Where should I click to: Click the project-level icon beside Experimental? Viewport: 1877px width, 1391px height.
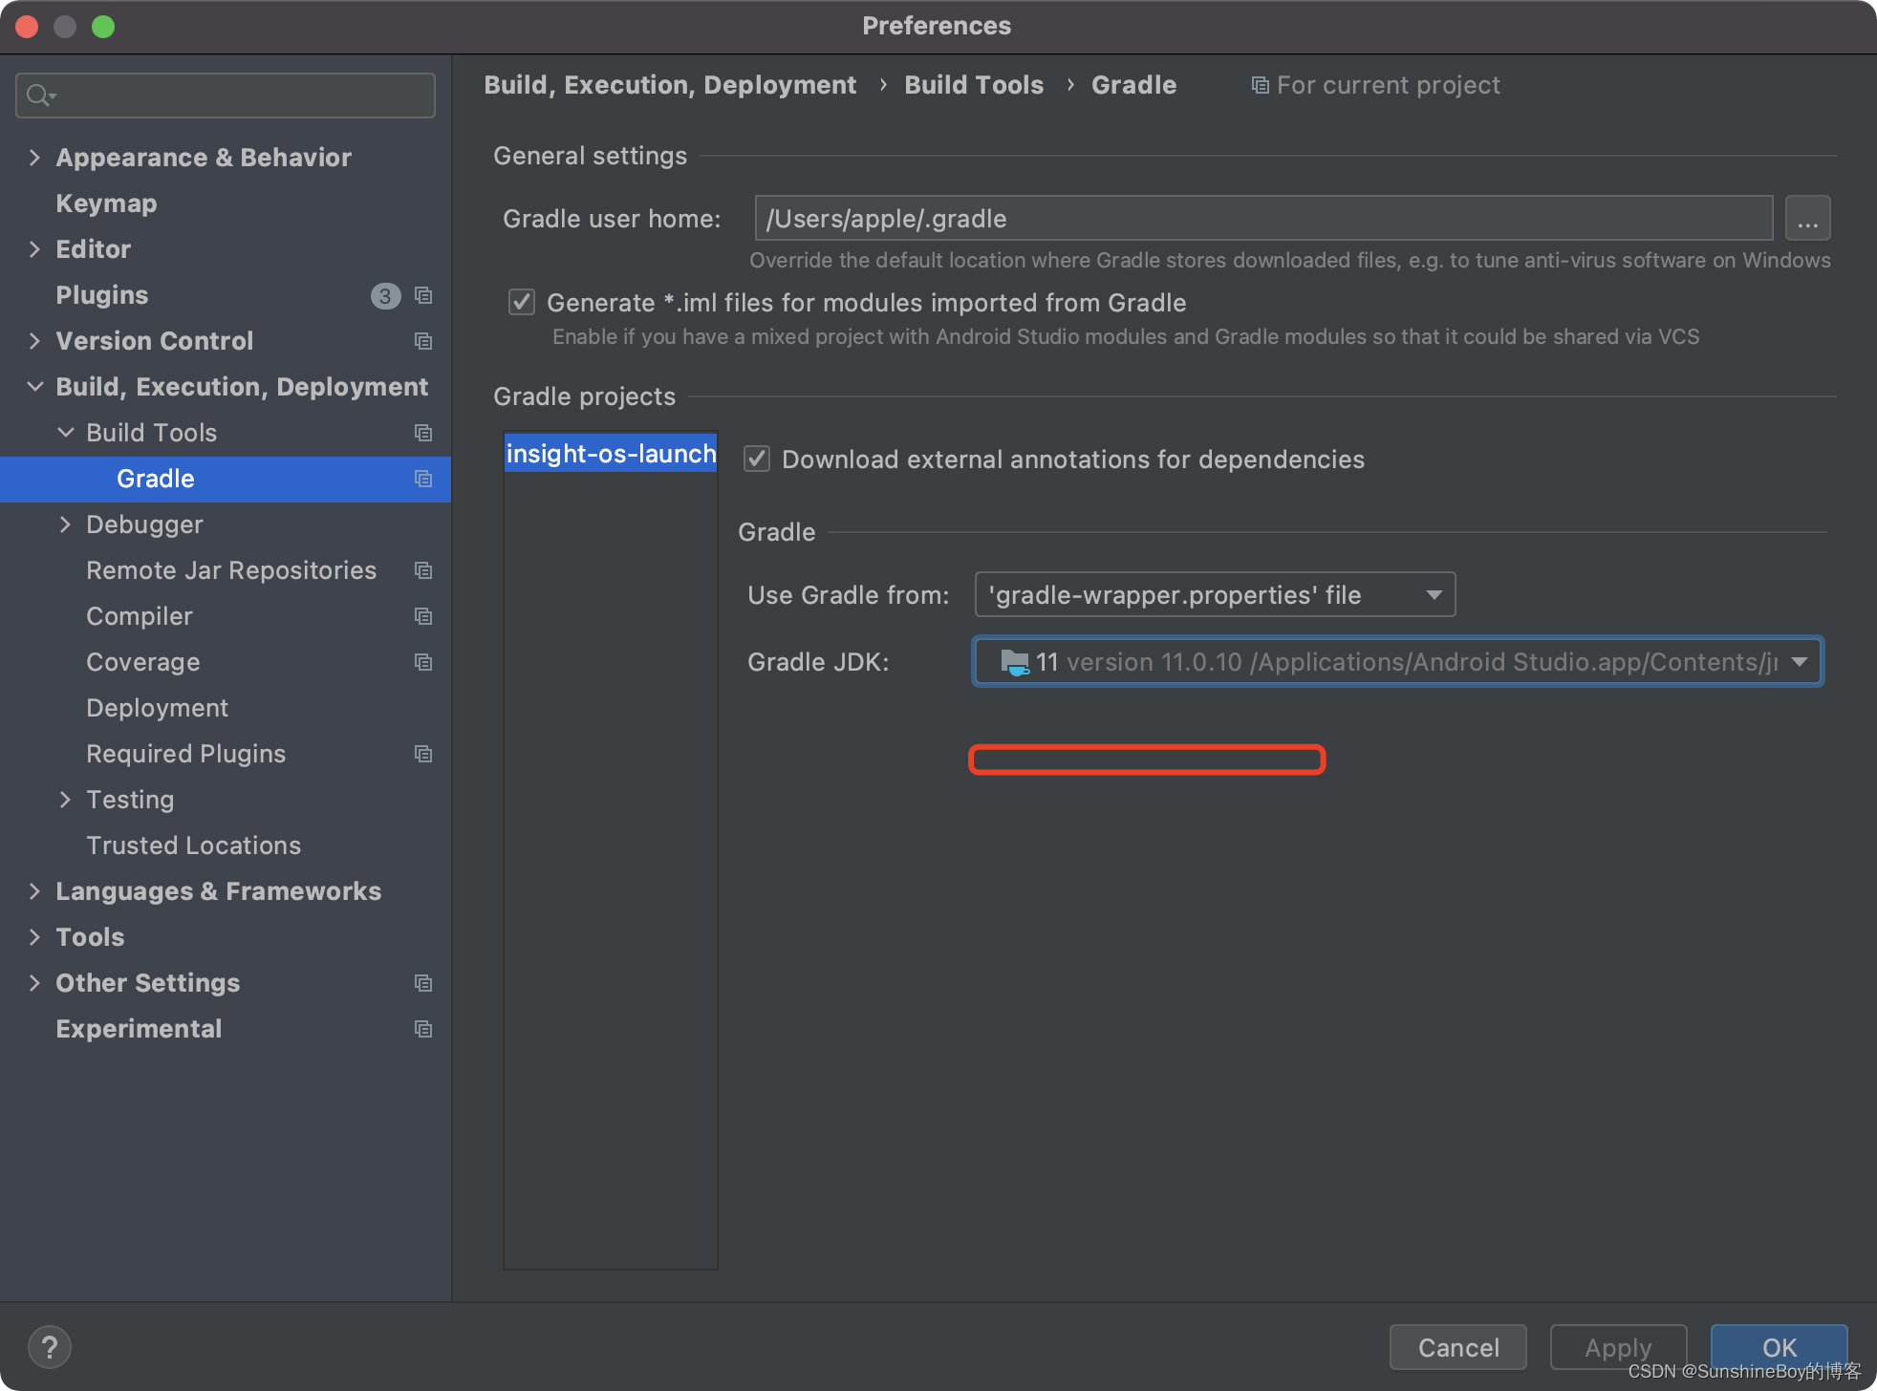[x=423, y=1029]
